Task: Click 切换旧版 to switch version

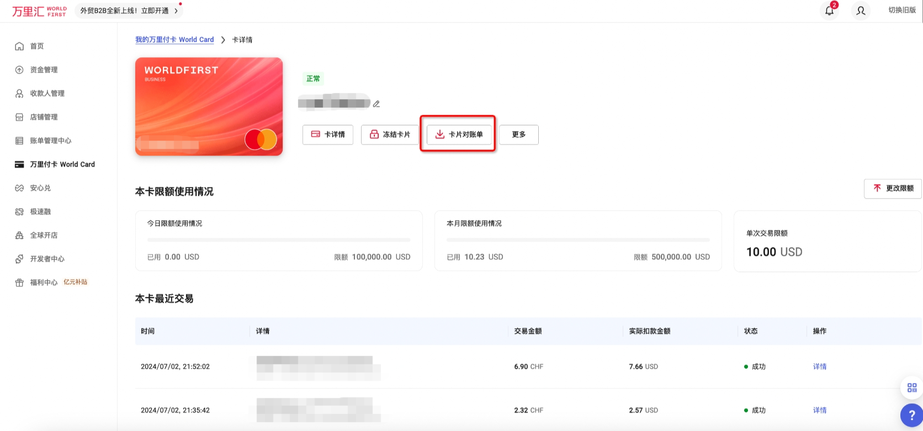Action: 902,10
